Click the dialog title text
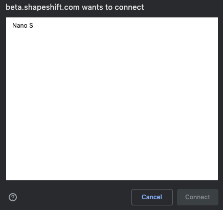The height and width of the screenshot is (210, 223). click(x=75, y=7)
